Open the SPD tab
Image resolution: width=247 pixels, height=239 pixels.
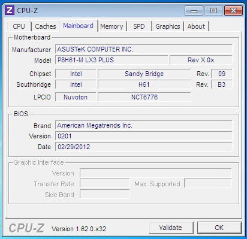[139, 26]
